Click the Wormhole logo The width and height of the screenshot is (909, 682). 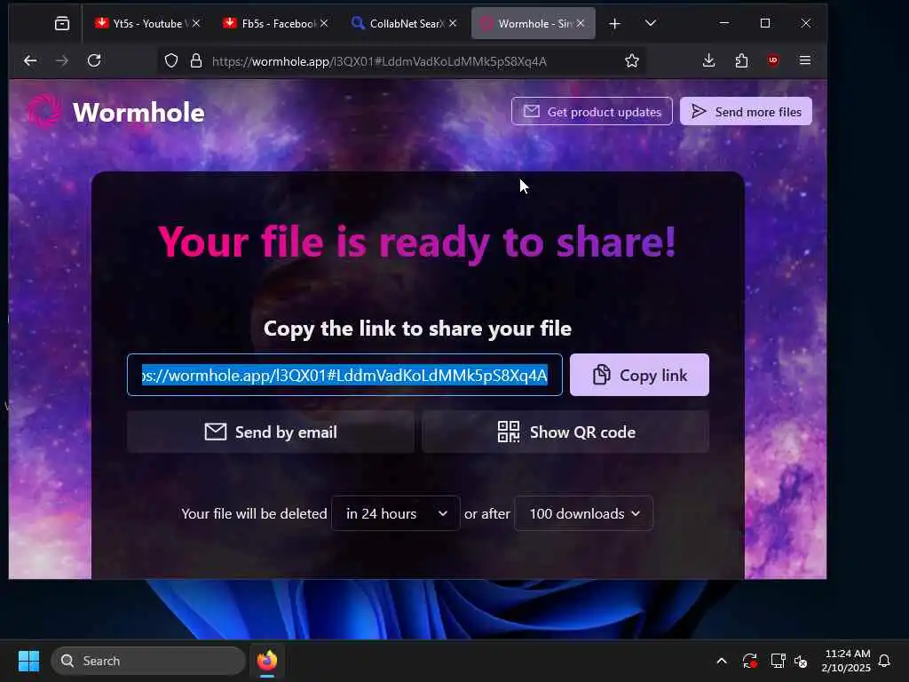44,110
